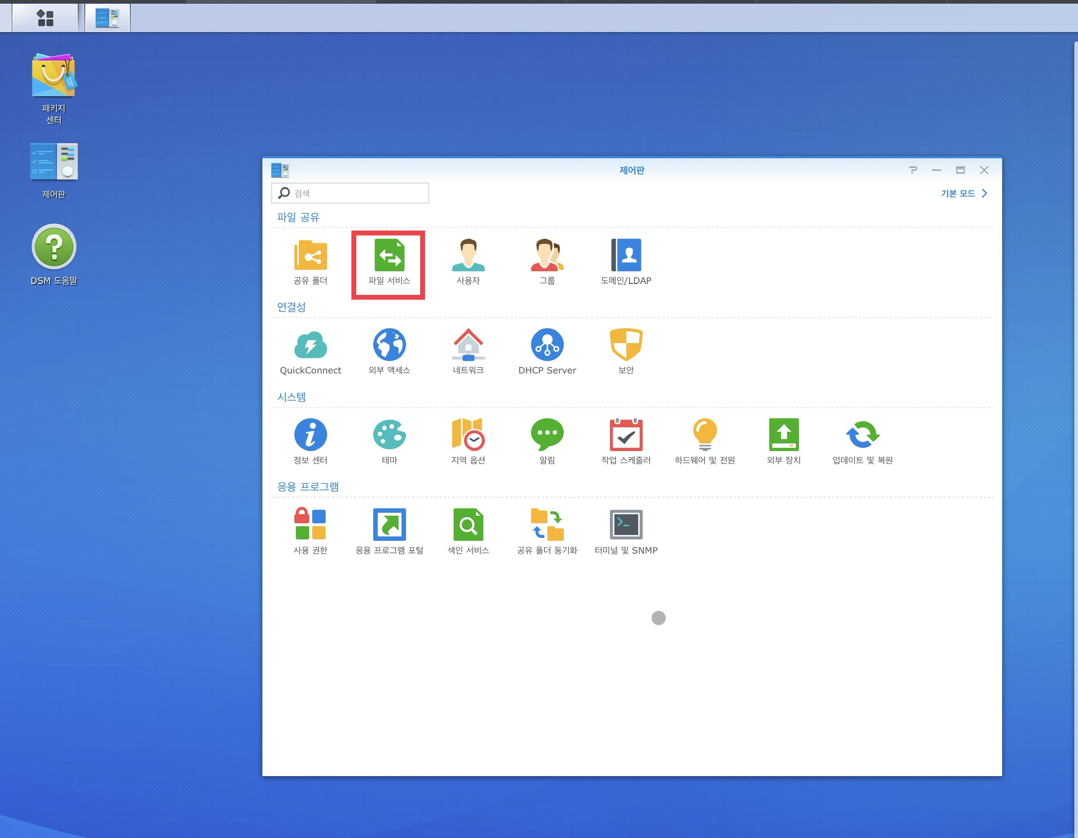Close the 제어판 window
The height and width of the screenshot is (838, 1078).
(984, 170)
